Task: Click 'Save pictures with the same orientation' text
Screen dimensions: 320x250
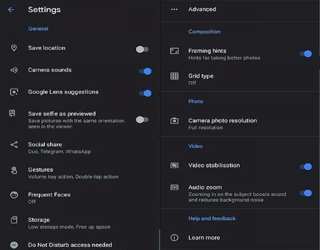Action: [76, 124]
